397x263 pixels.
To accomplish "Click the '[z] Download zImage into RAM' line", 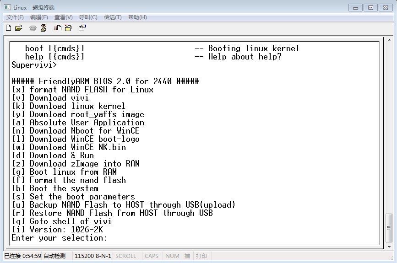I will point(76,164).
